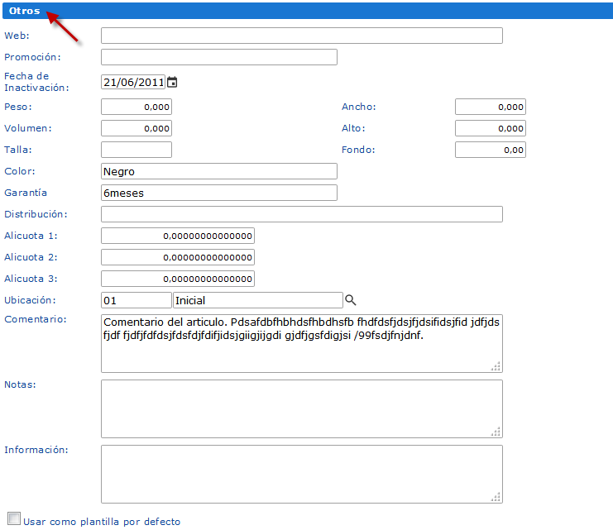Click the Ubicación name field showing Inicial
Screen dimensions: 613x530
point(258,300)
